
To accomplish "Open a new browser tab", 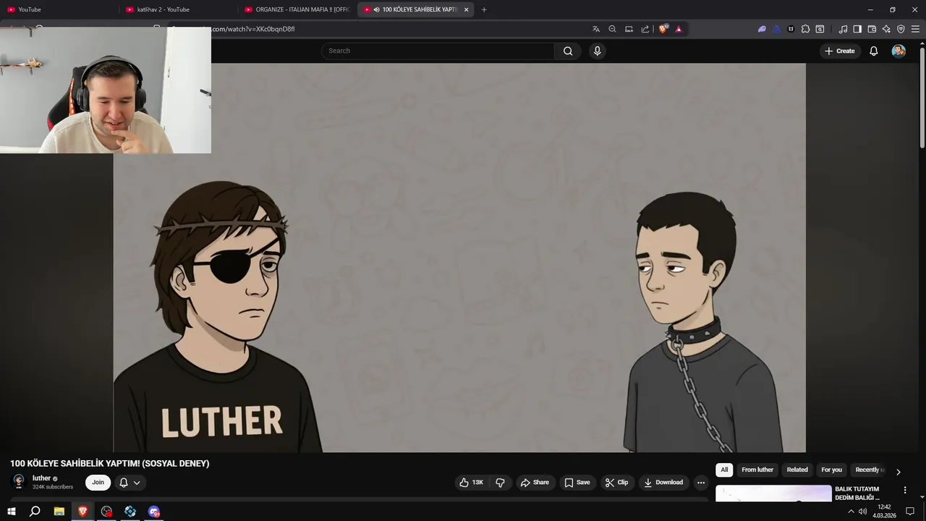I will (484, 9).
